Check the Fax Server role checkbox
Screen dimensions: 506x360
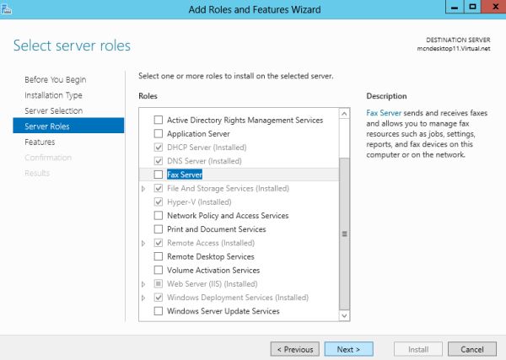(158, 175)
